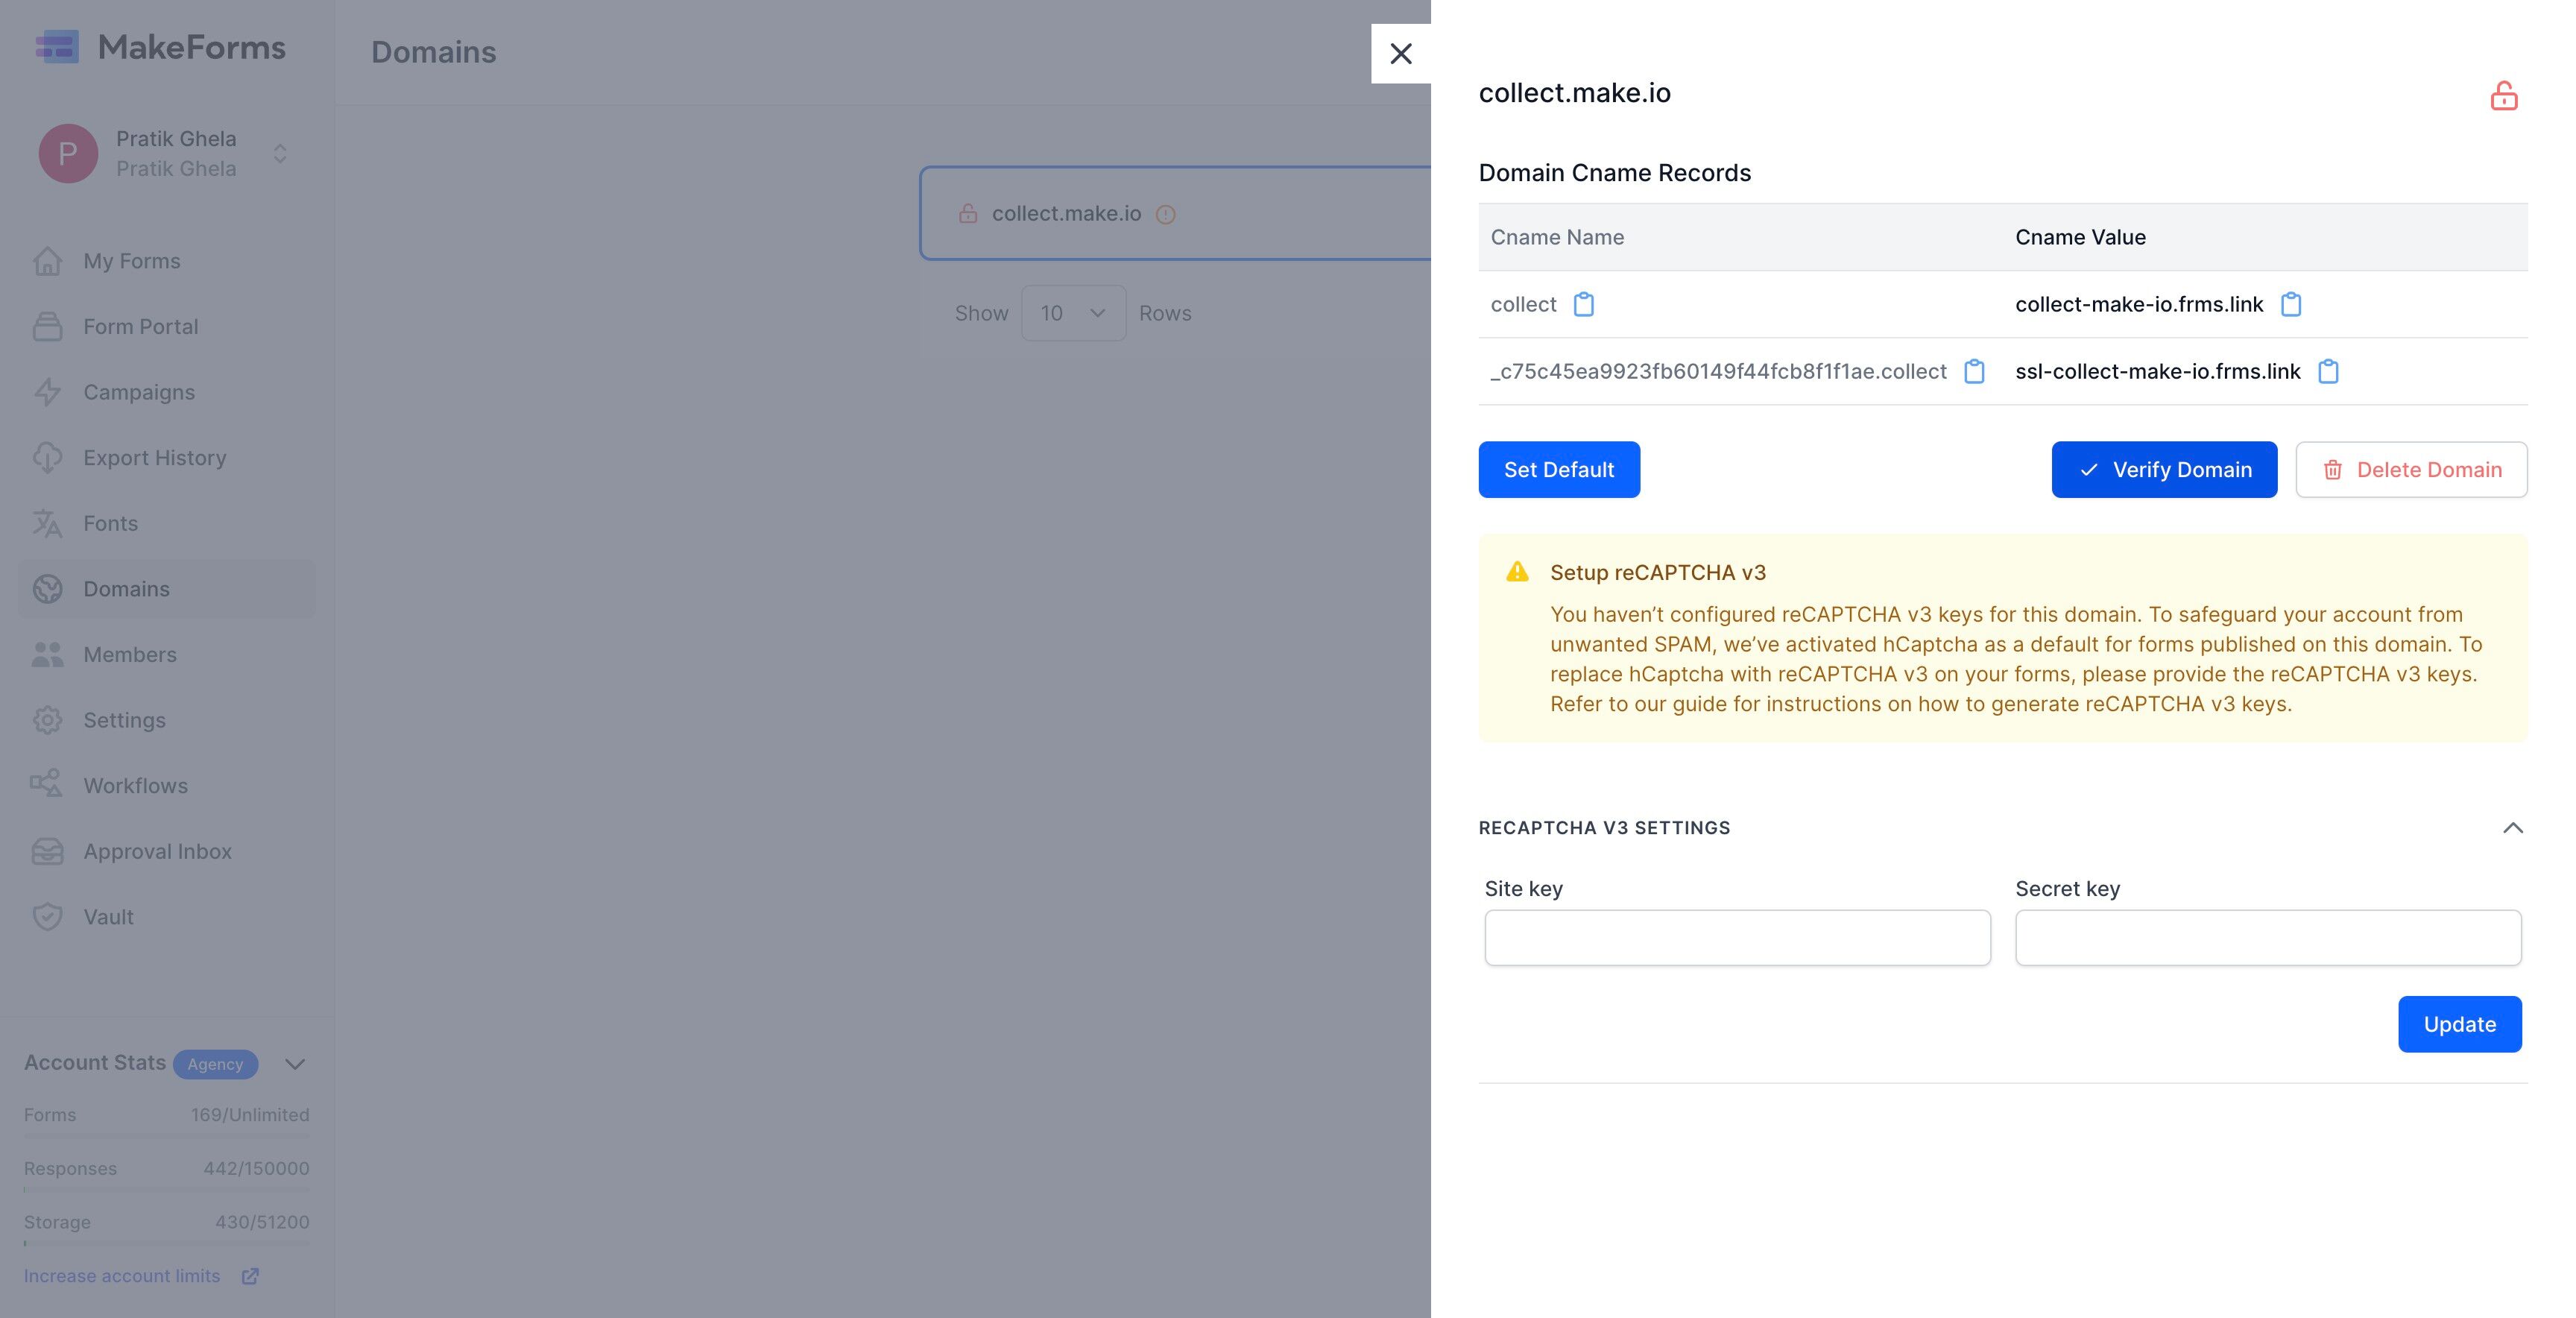Open Campaigns from sidebar
Viewport: 2576px width, 1318px height.
pos(166,392)
